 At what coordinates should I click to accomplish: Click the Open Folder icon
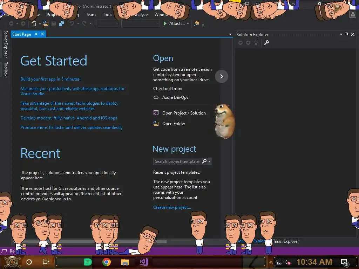coord(156,124)
